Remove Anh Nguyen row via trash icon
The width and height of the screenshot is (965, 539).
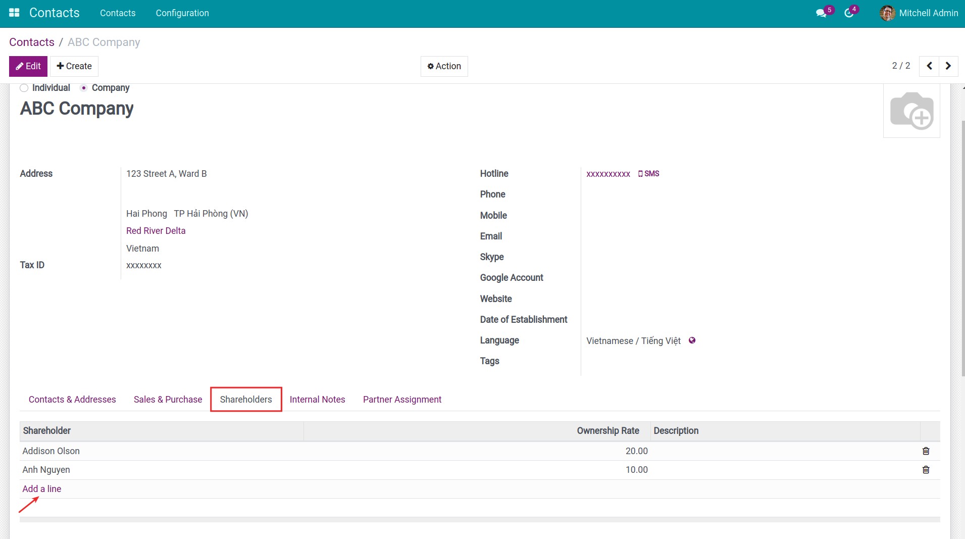pos(926,470)
